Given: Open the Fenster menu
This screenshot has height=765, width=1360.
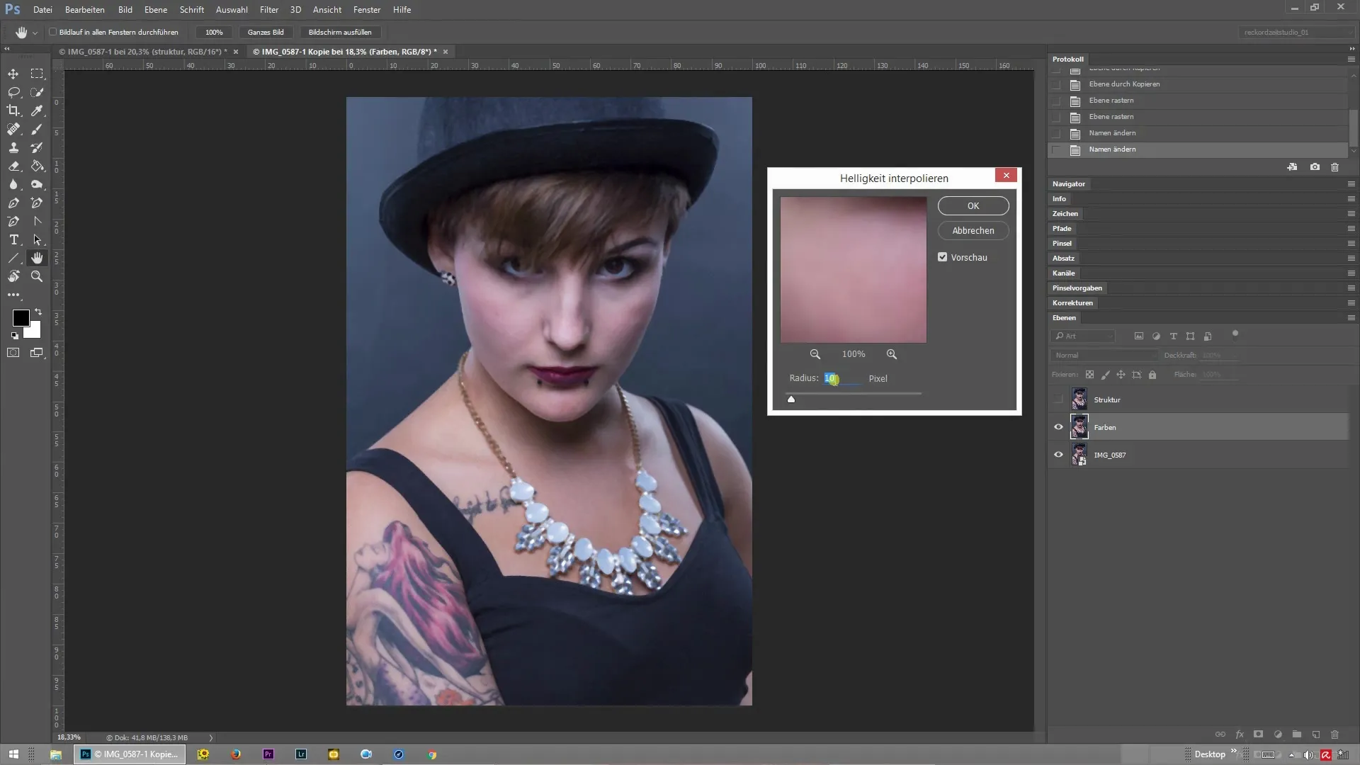Looking at the screenshot, I should (367, 10).
